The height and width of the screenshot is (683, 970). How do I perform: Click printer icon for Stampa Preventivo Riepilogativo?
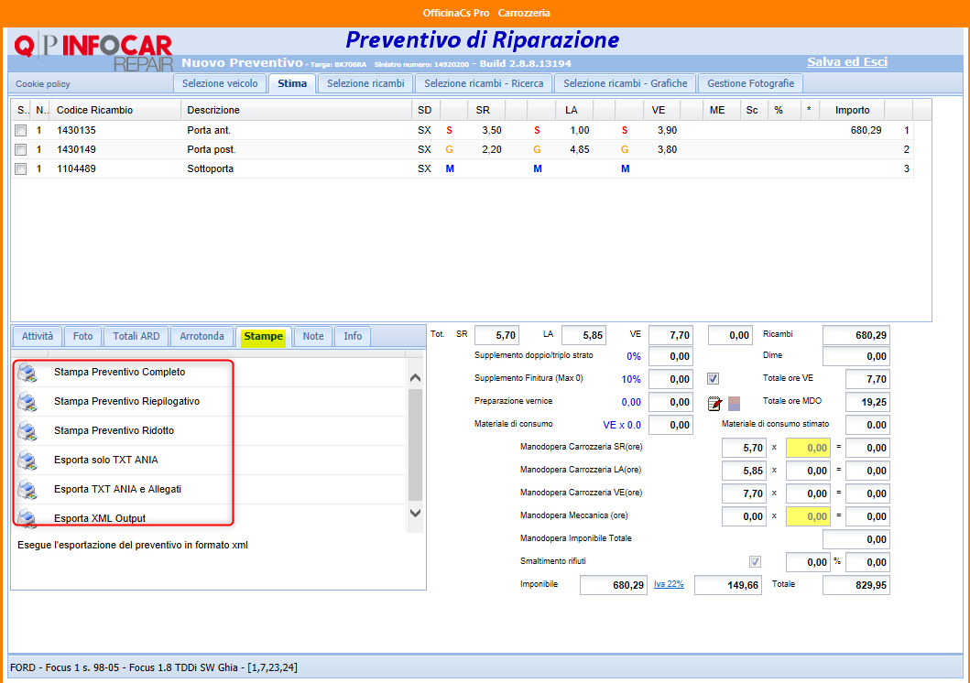27,402
